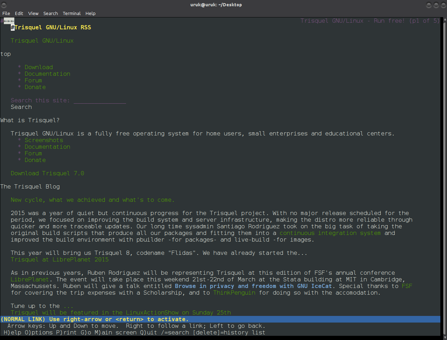The width and height of the screenshot is (447, 340).
Task: Click the [delete]=history list hint
Action: [x=229, y=332]
